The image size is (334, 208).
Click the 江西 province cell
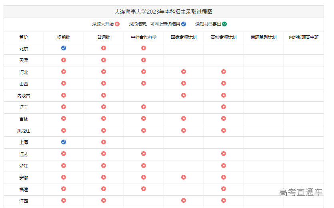(24, 201)
